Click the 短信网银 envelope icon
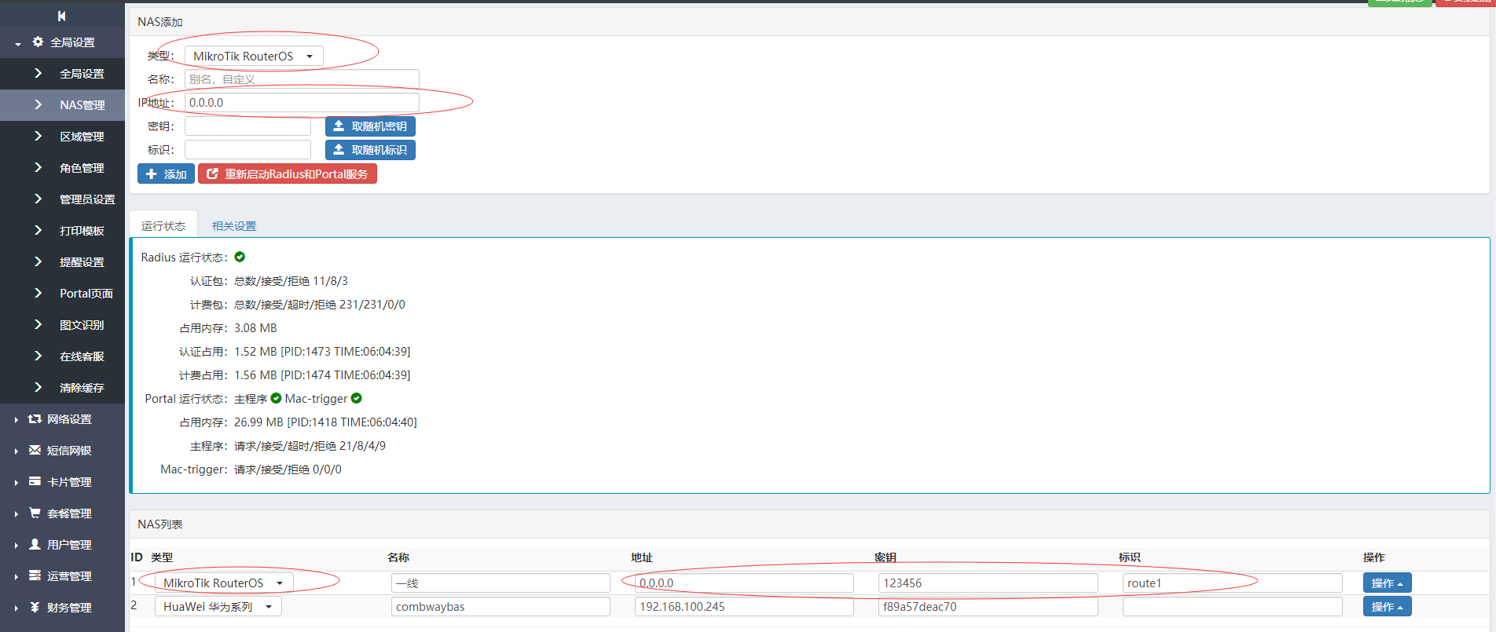The width and height of the screenshot is (1496, 632). click(35, 451)
